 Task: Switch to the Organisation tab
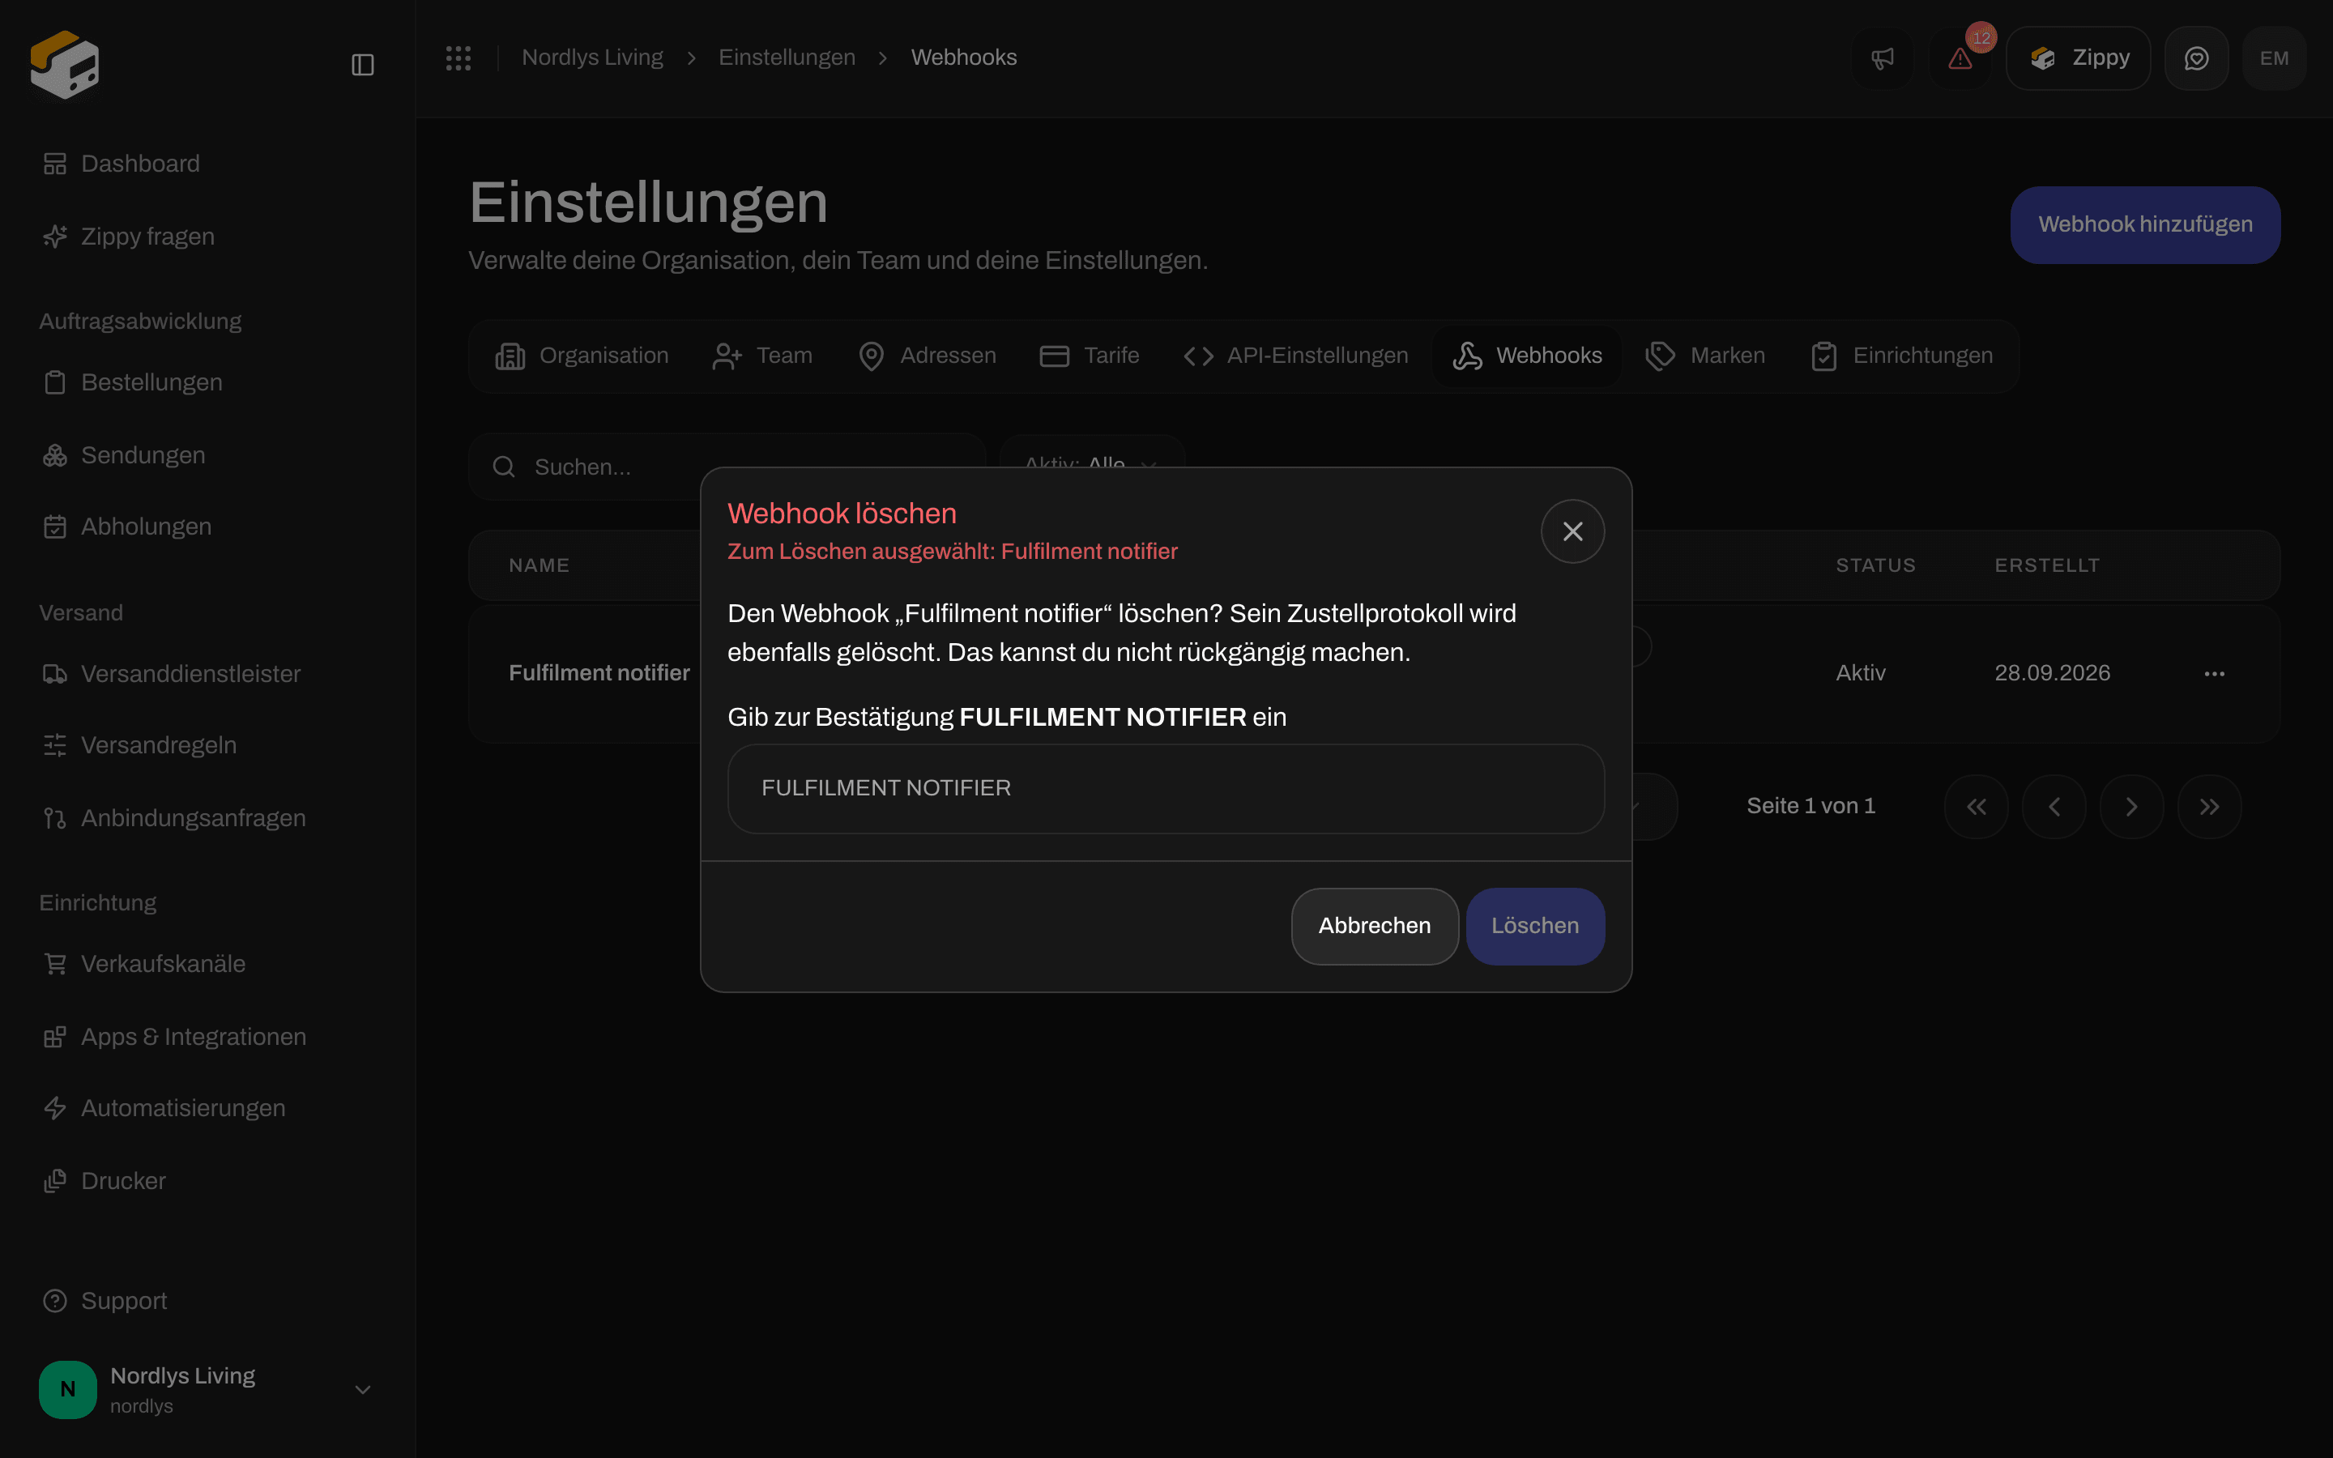click(582, 356)
